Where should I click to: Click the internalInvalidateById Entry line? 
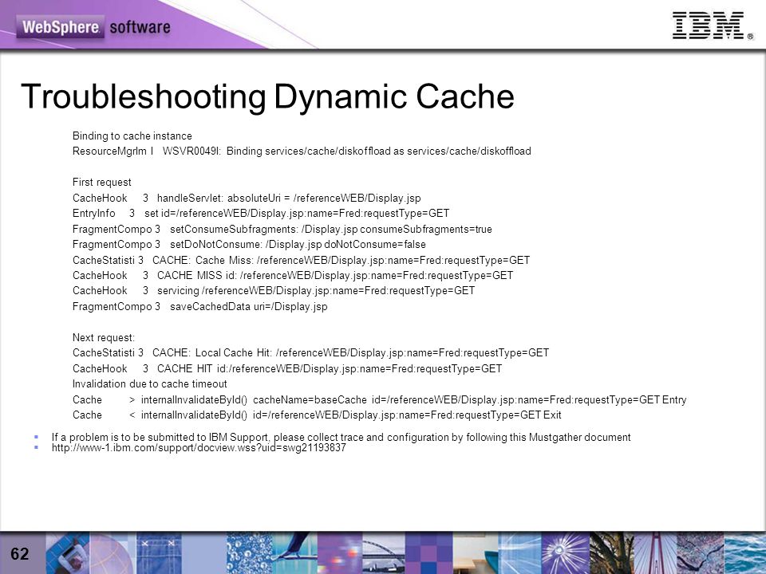[x=380, y=400]
